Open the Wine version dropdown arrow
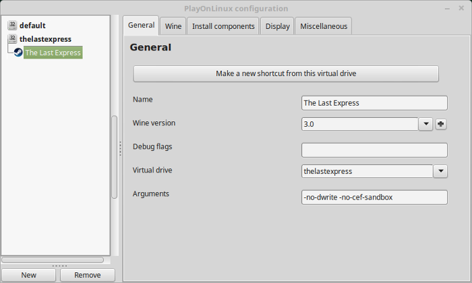Image resolution: width=472 pixels, height=283 pixels. coord(425,124)
